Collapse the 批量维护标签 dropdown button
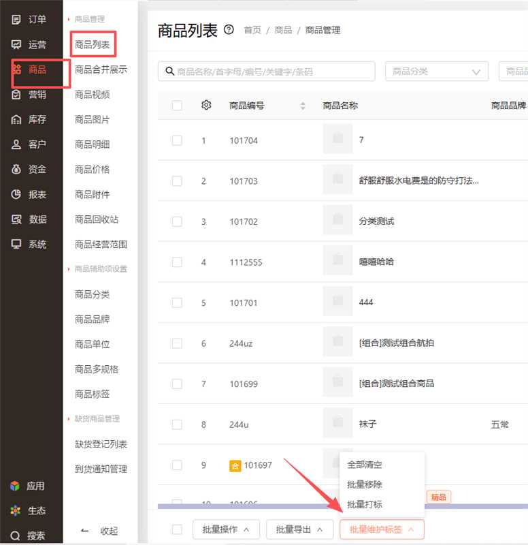Viewport: 528px width, 545px height. (x=382, y=529)
